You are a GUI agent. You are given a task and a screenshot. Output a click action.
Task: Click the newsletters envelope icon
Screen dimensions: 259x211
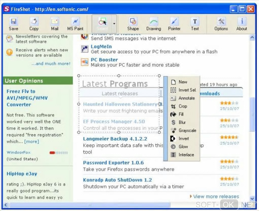tap(9, 39)
